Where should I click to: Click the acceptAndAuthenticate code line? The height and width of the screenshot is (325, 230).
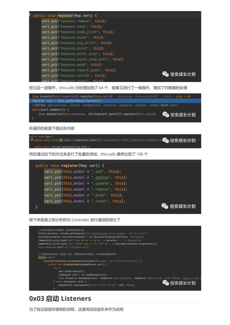(92, 261)
